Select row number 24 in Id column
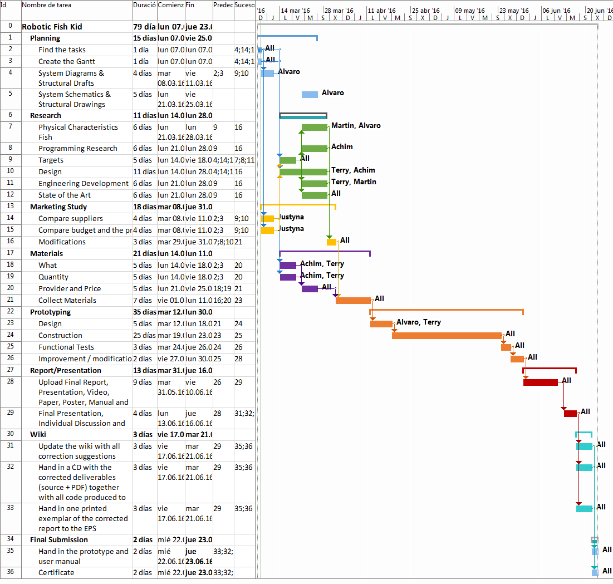 coord(11,335)
